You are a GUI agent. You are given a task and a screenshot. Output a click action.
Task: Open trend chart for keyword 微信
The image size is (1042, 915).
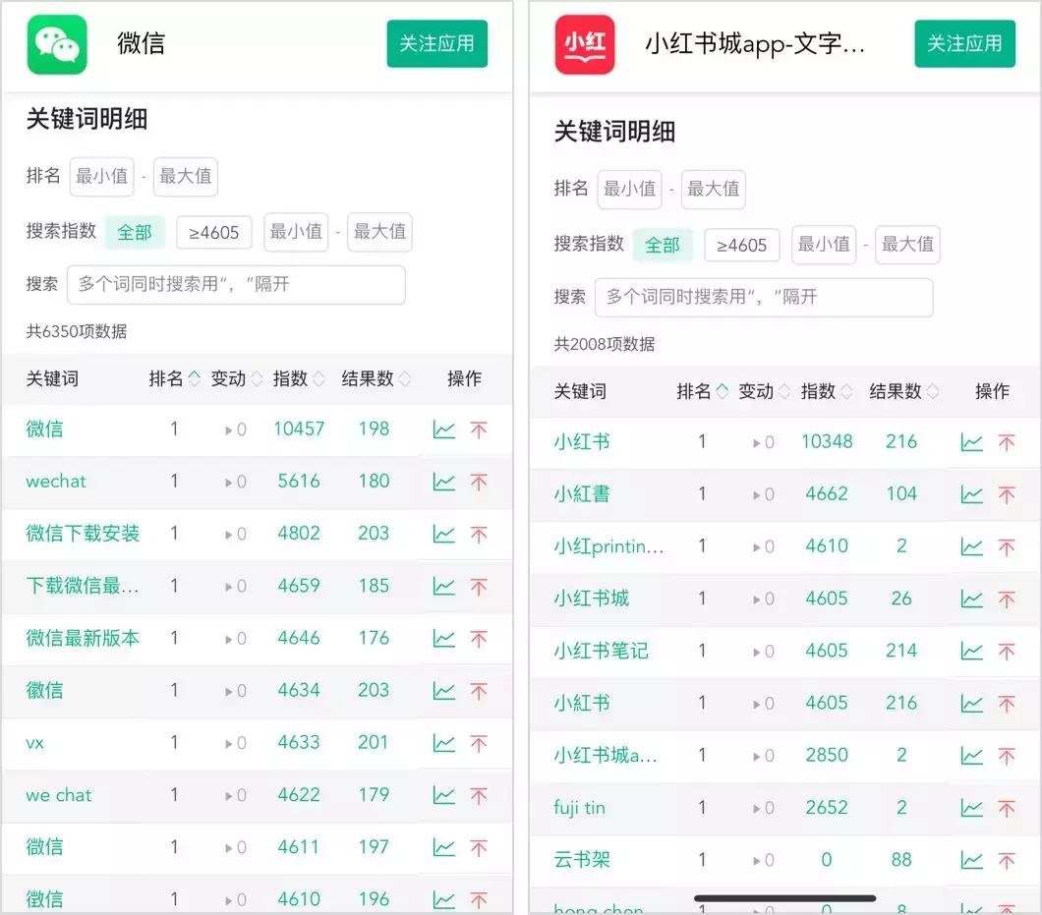444,429
